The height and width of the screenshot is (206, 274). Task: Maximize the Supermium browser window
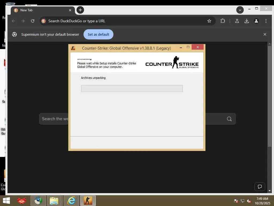pos(257,8)
